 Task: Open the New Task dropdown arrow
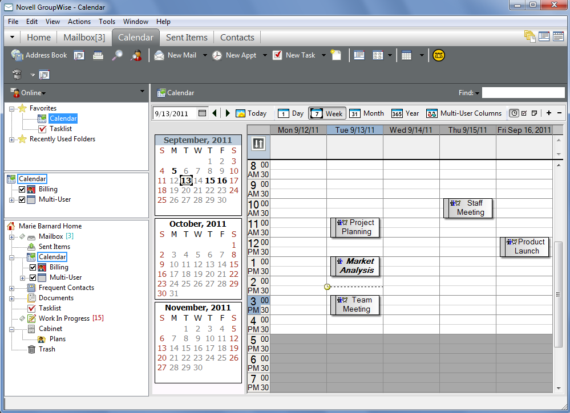pos(324,55)
